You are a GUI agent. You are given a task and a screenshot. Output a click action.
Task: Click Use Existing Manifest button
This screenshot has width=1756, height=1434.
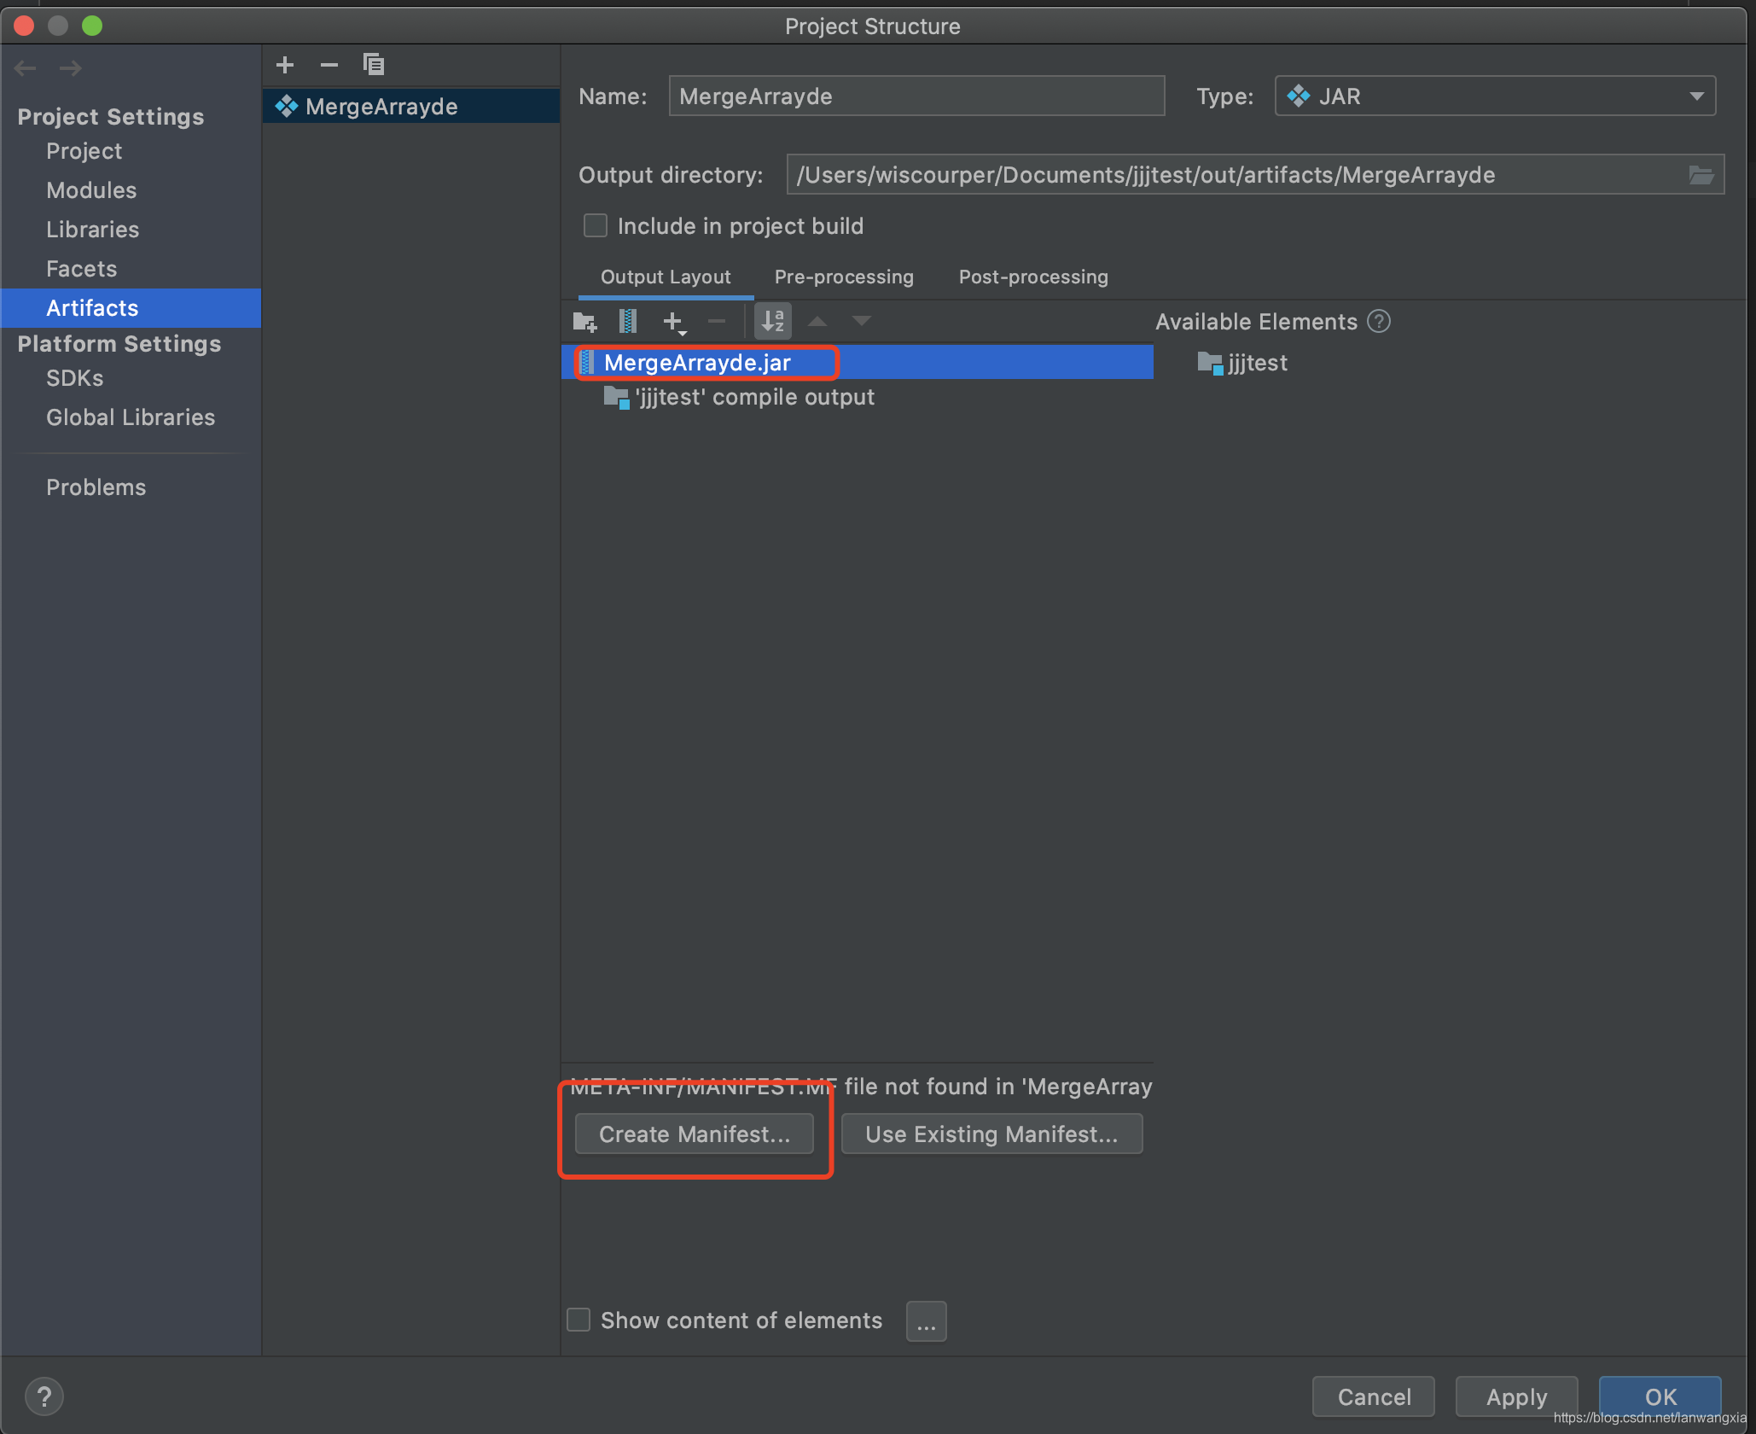point(991,1134)
